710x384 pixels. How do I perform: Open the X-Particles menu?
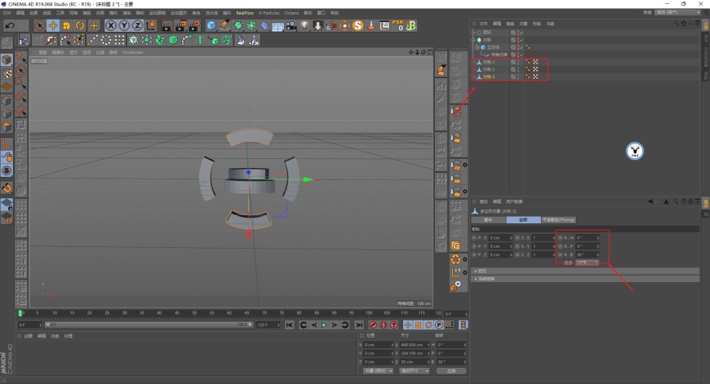(269, 13)
